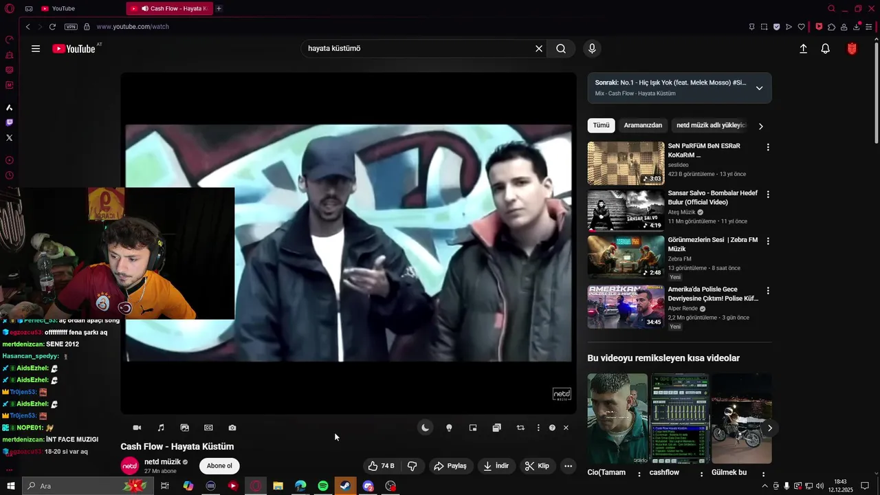The height and width of the screenshot is (495, 880).
Task: Open Twitch from the Opera sidebar
Action: click(x=9, y=122)
